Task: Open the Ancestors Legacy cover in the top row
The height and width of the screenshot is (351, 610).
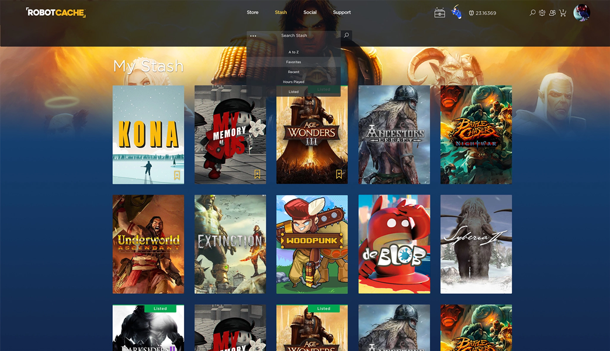Action: [x=394, y=134]
